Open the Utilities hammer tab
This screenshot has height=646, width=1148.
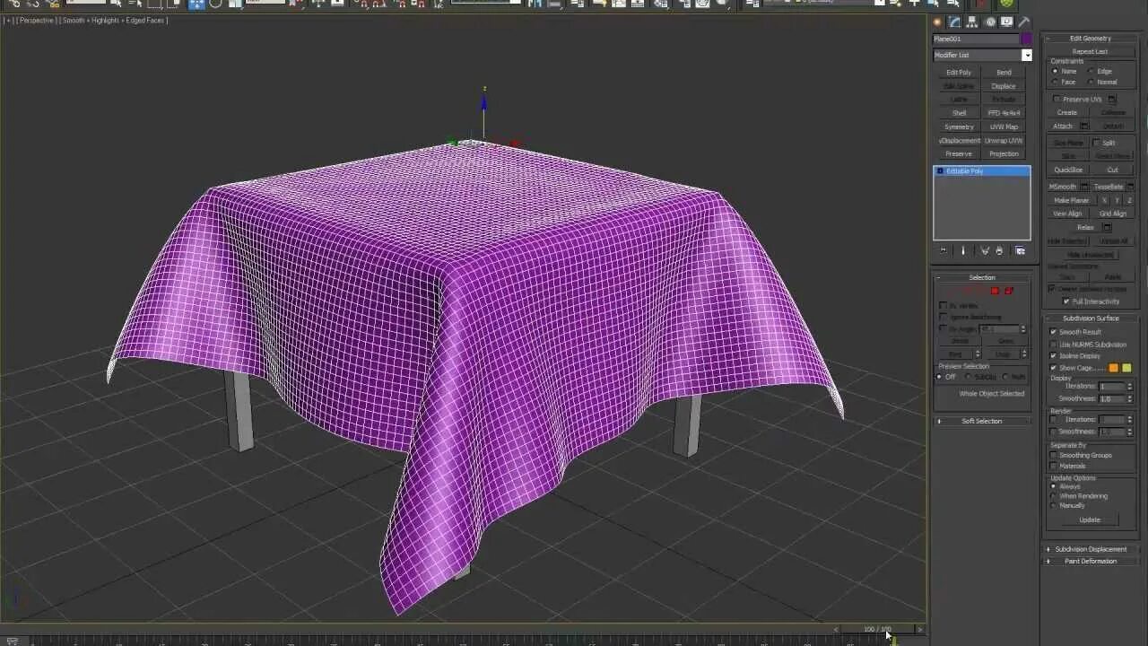[x=1024, y=22]
